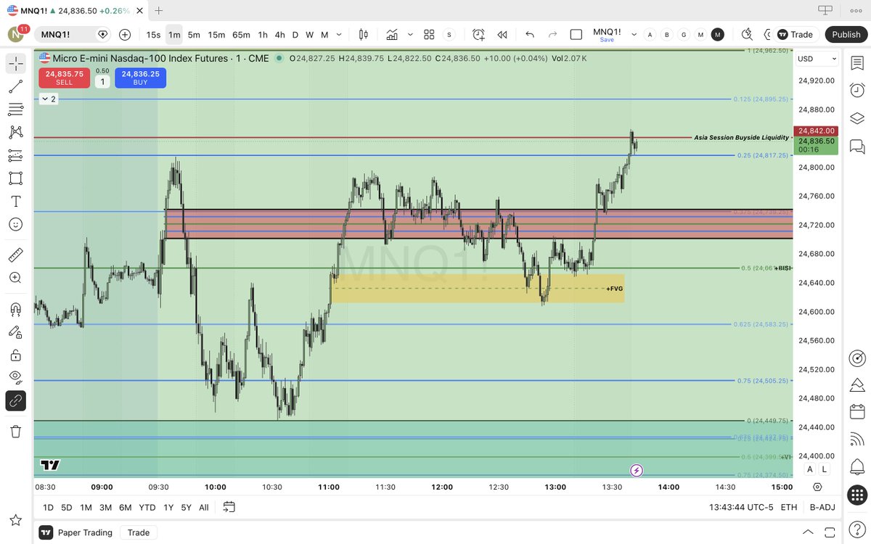Toggle B-ADJ back-adjustment setting
871x544 pixels.
(822, 507)
